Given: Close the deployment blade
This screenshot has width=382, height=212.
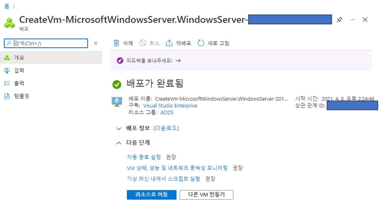Looking at the screenshot, I should [365, 20].
